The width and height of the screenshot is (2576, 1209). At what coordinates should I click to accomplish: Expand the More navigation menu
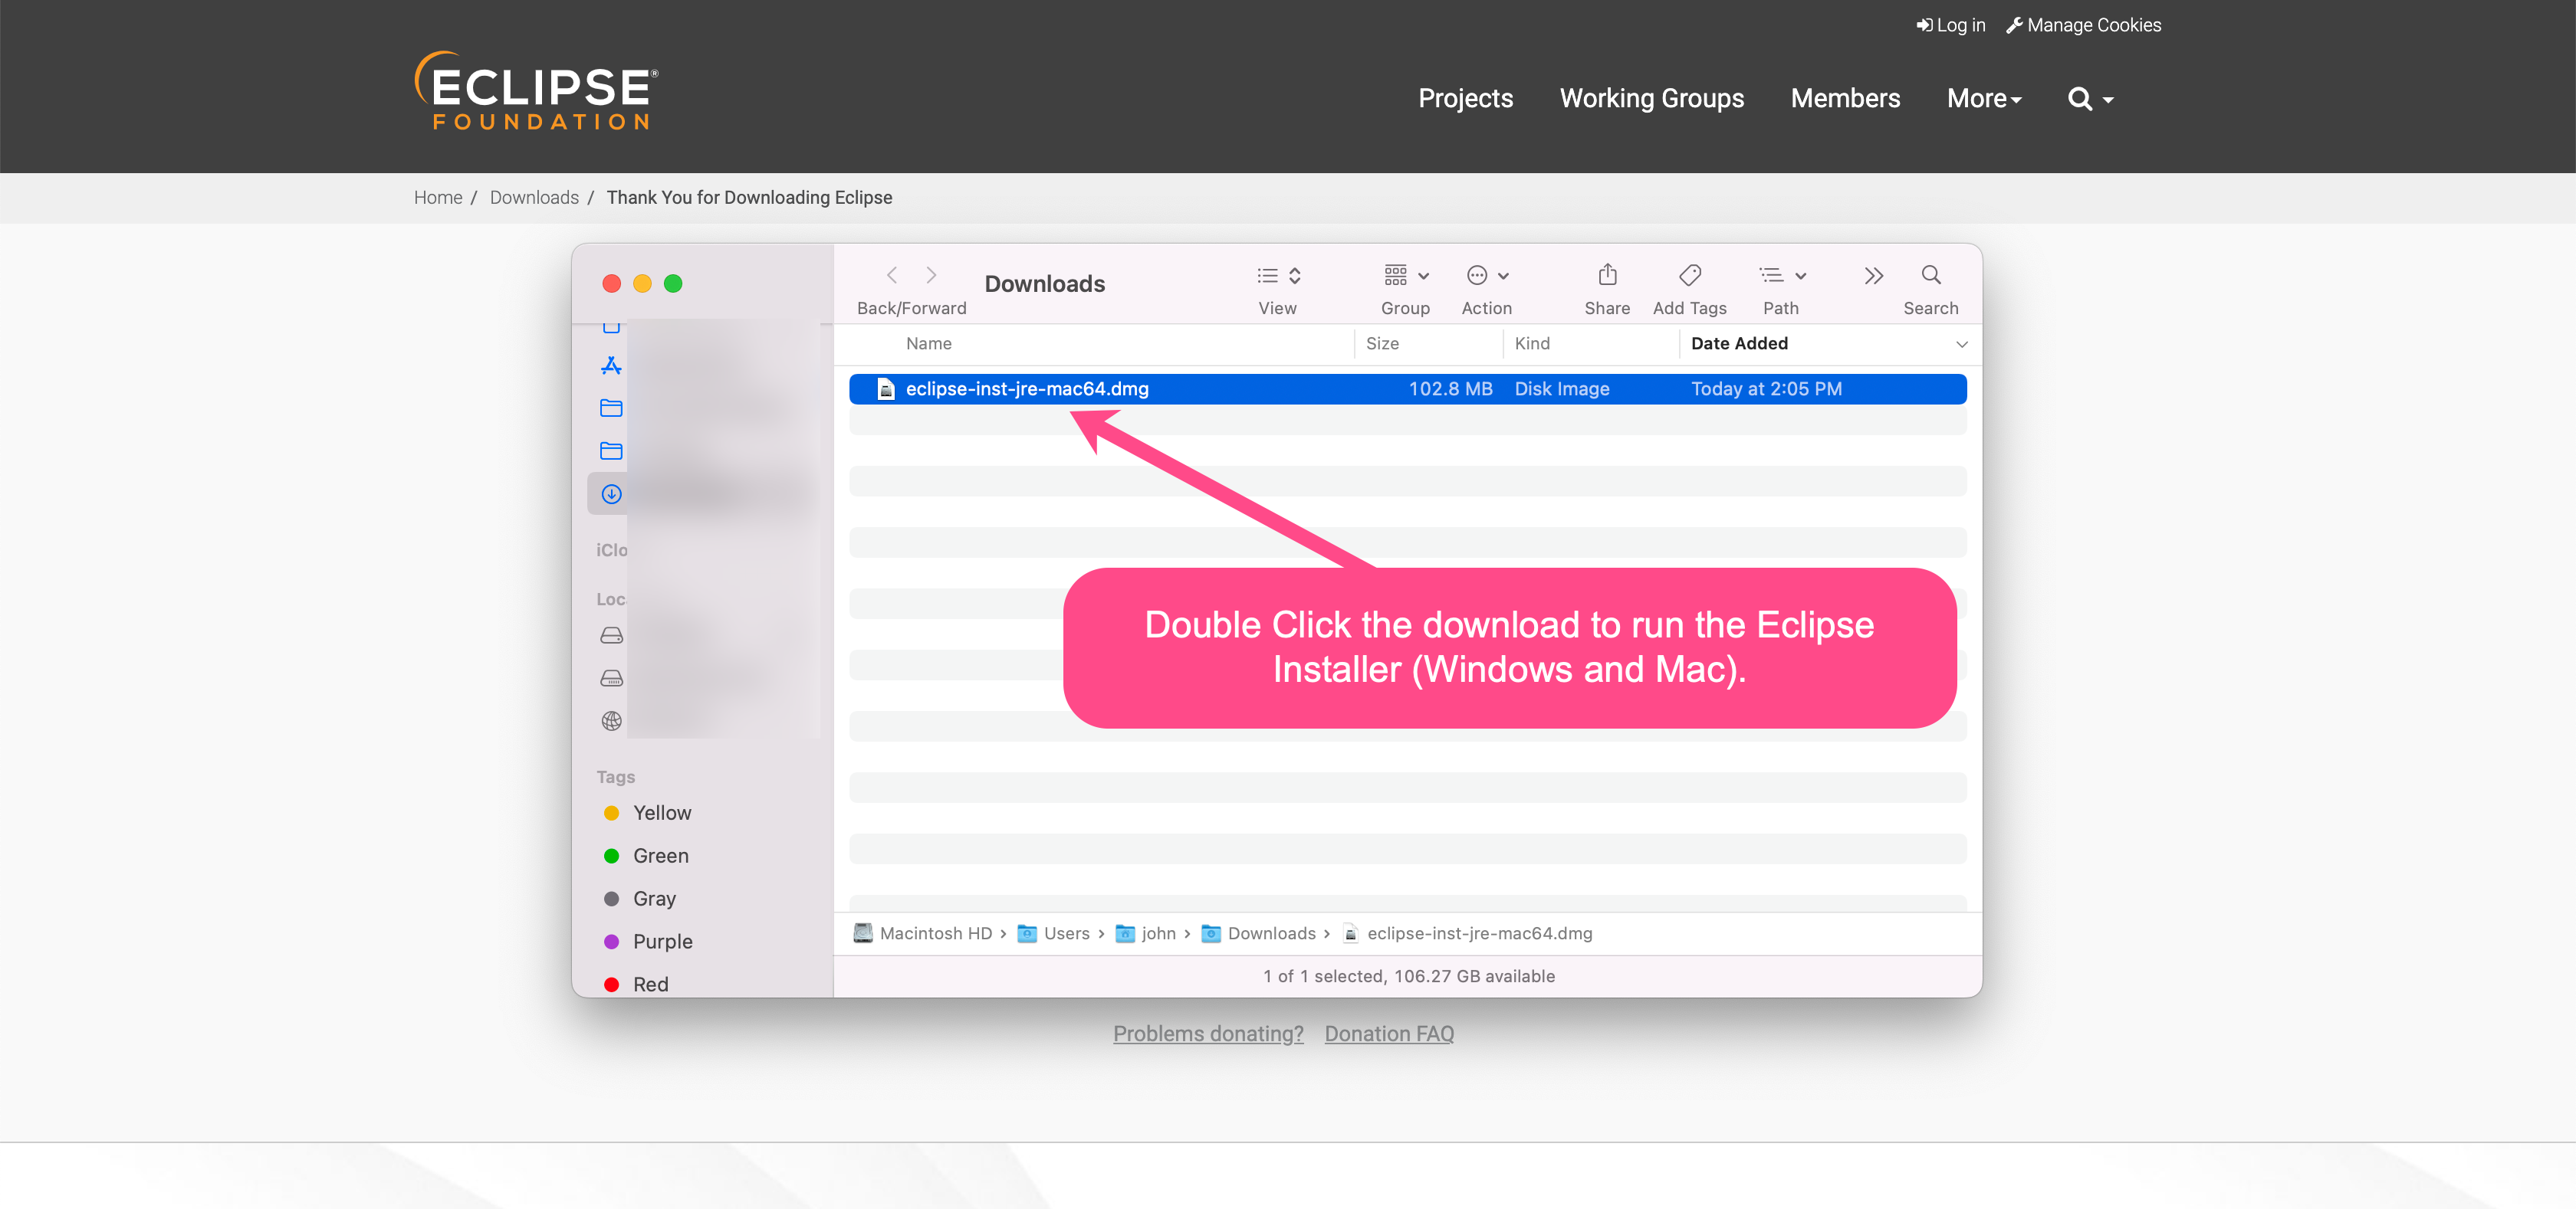(1984, 99)
